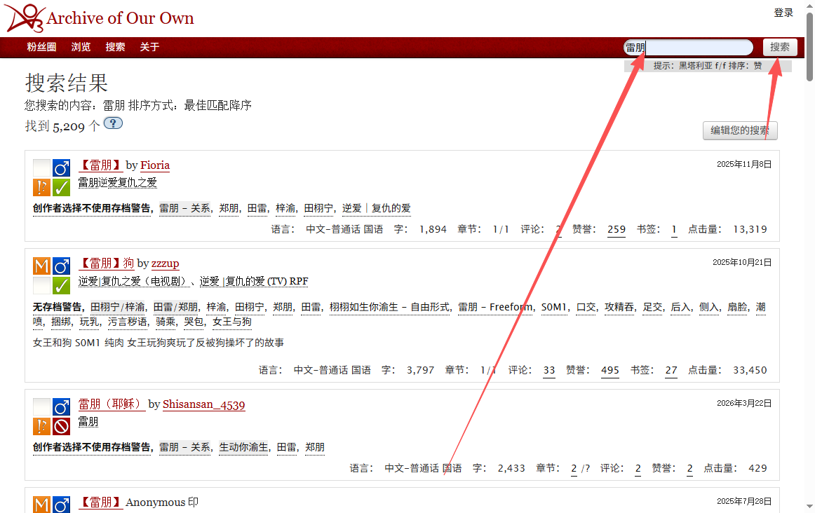Open kudos count 495
815x513 pixels.
(610, 370)
